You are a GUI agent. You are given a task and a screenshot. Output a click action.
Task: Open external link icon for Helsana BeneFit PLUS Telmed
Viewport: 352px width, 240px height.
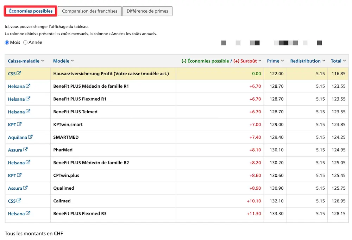click(x=28, y=112)
